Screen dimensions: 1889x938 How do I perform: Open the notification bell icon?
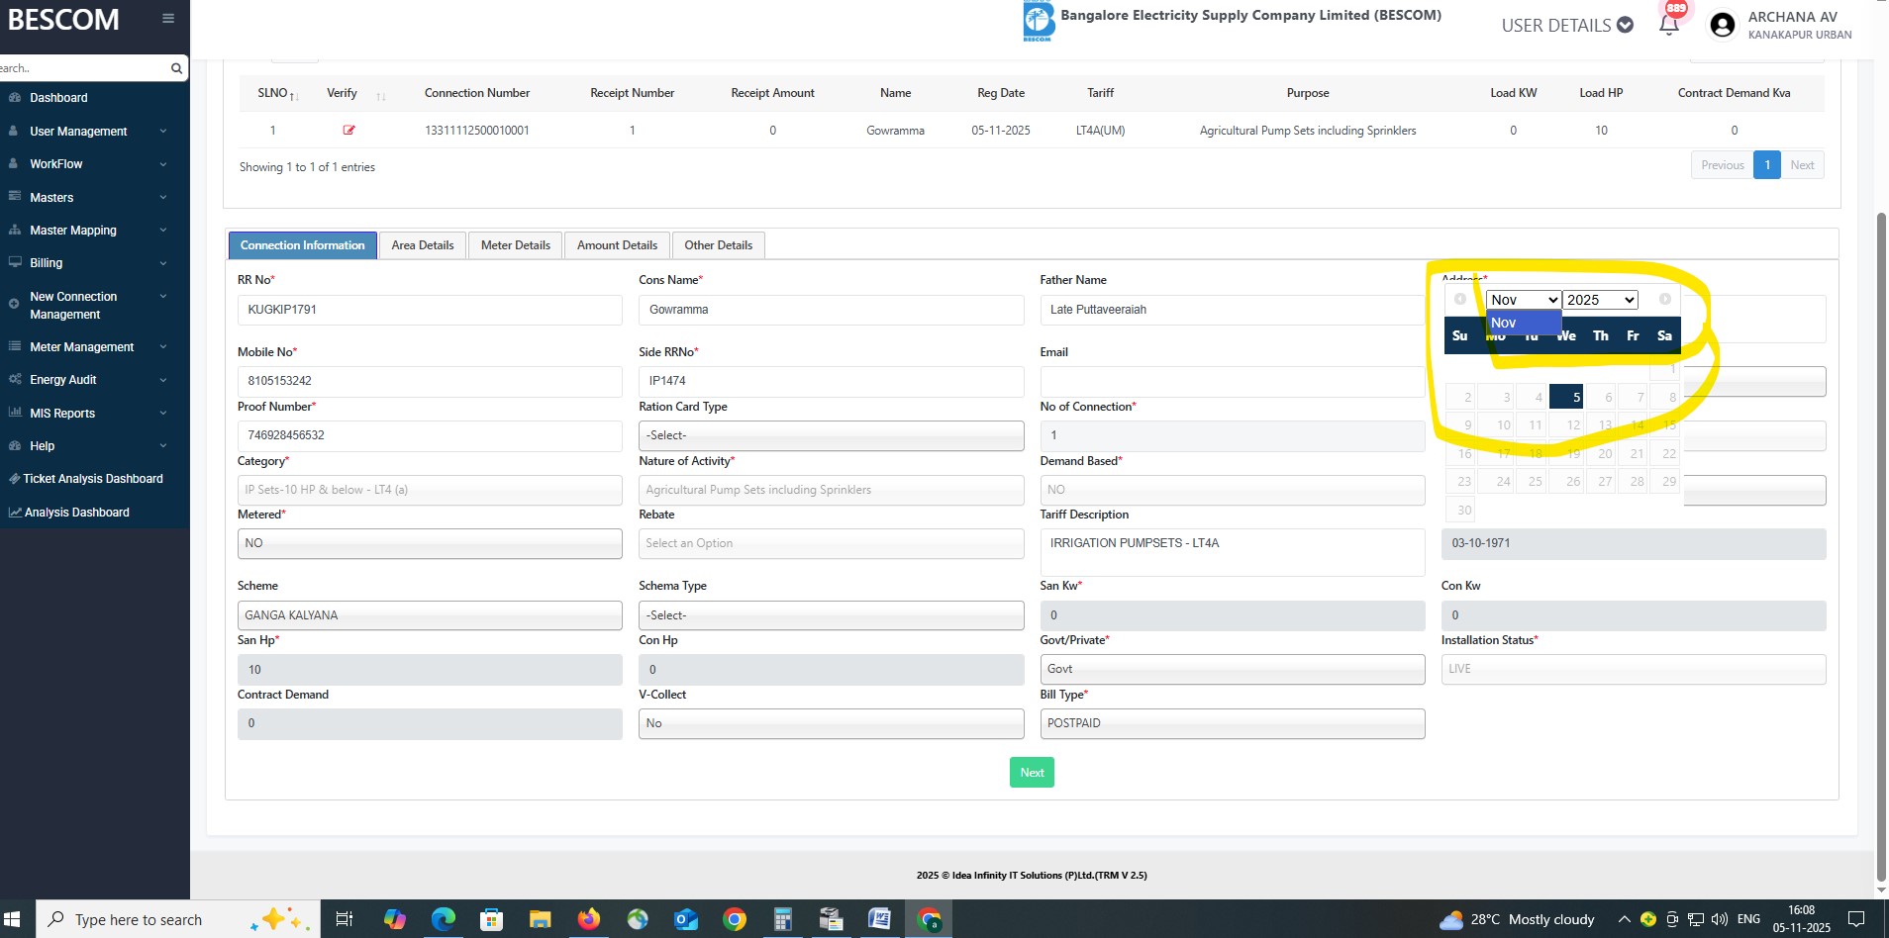(x=1669, y=25)
